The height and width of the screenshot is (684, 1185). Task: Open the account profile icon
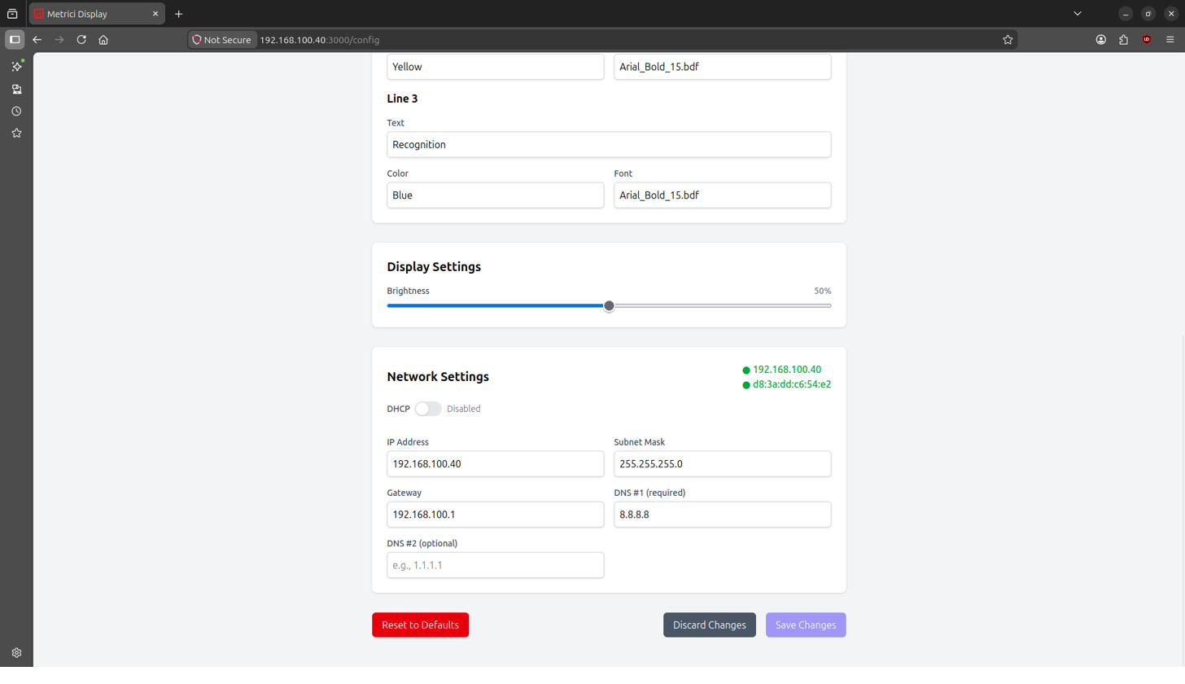pos(1101,39)
